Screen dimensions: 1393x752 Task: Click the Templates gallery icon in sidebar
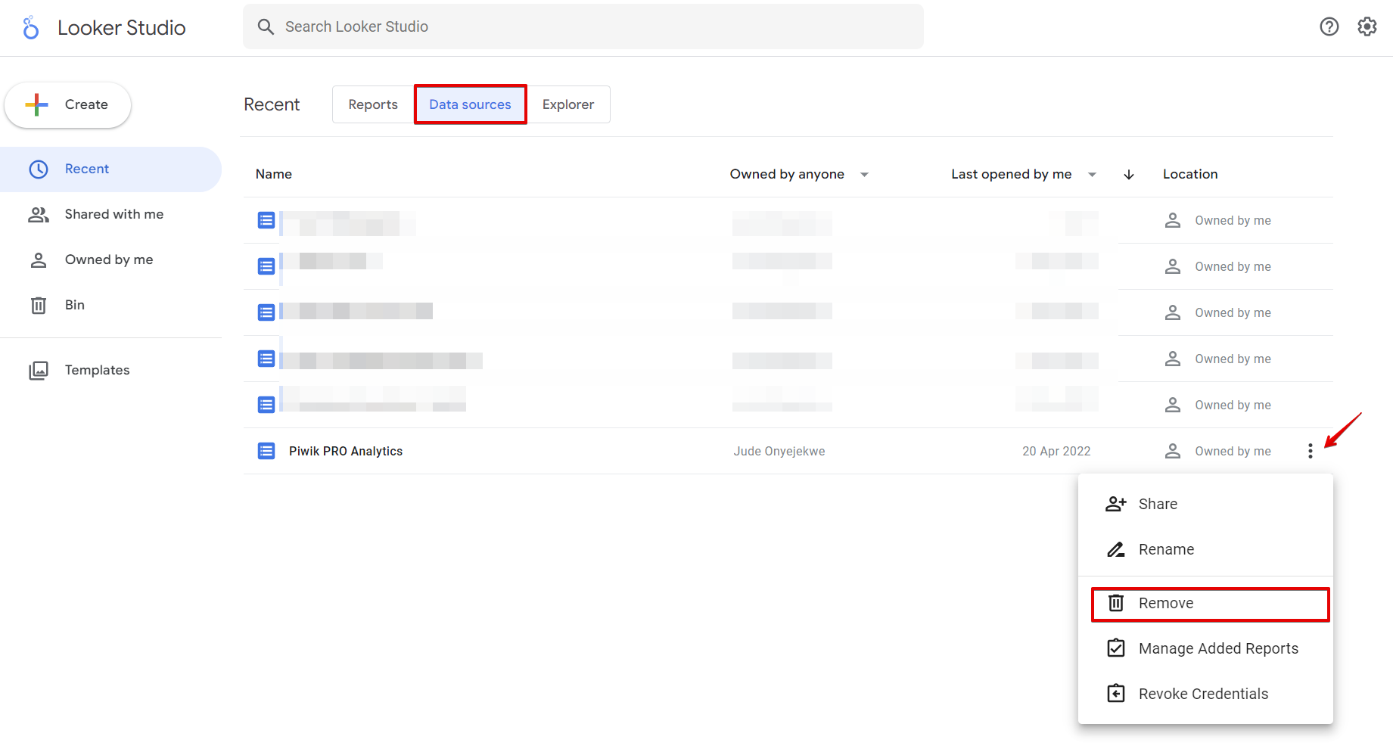pyautogui.click(x=39, y=370)
